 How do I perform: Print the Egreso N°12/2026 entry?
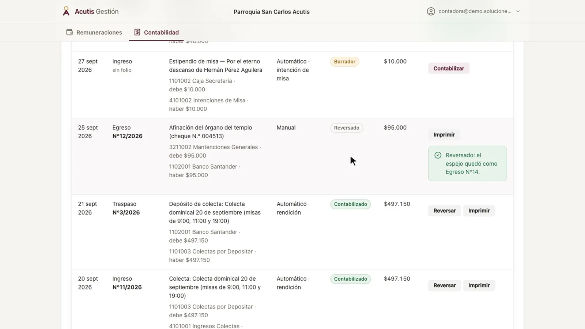[444, 135]
